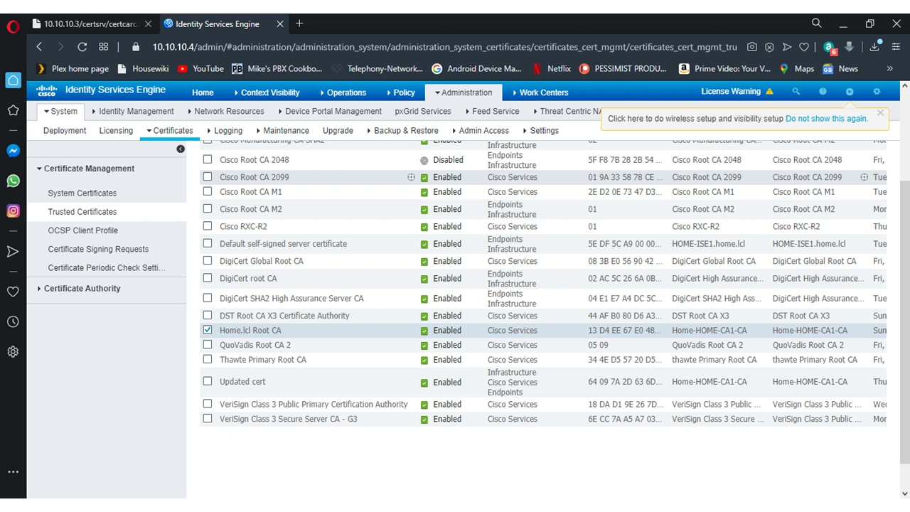
Task: Open OCSP Client Profile in left menu
Action: click(83, 230)
